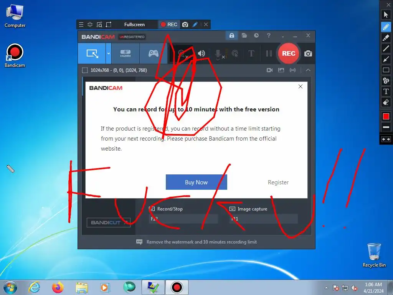Click the Image capture hotkey field

coord(263,219)
